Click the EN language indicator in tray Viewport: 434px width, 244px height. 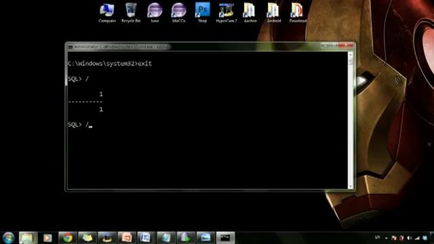tap(377, 237)
